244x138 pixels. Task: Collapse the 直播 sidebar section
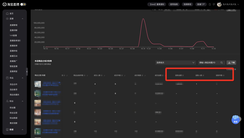[23, 19]
